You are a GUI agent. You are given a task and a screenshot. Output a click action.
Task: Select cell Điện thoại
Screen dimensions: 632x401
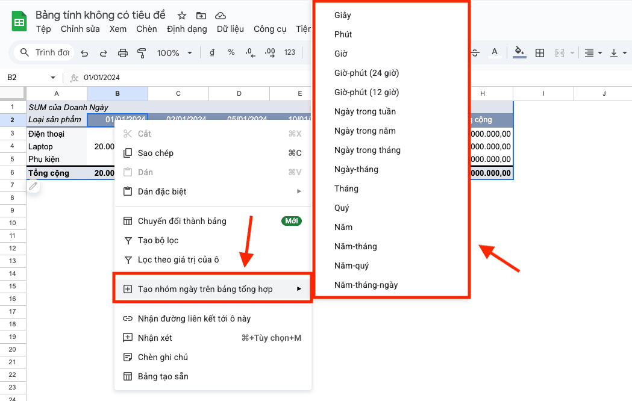pos(57,134)
